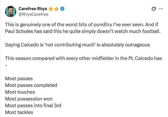Click the line about Caicedo 'not contributing much'

tap(77, 45)
